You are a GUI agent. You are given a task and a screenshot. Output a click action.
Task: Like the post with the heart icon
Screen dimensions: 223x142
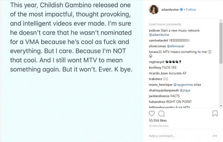pyautogui.click(x=152, y=113)
